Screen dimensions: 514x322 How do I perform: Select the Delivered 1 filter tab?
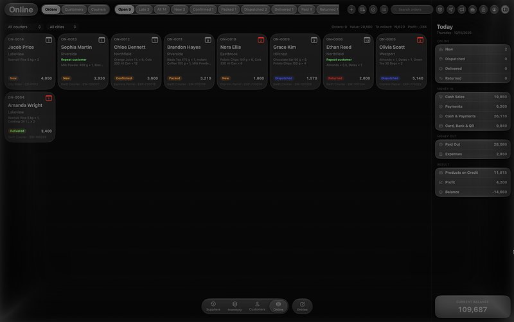tap(284, 10)
